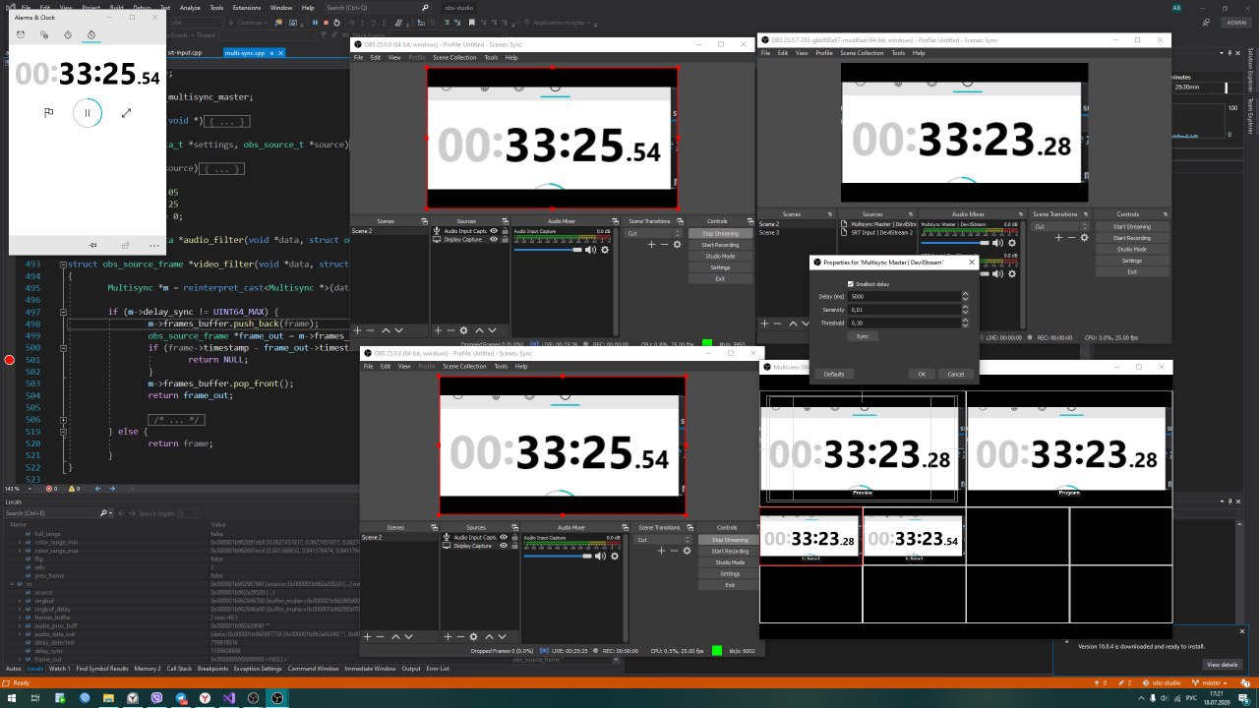The image size is (1259, 708).
Task: Stop debugging with the red square icon
Action: point(327,22)
